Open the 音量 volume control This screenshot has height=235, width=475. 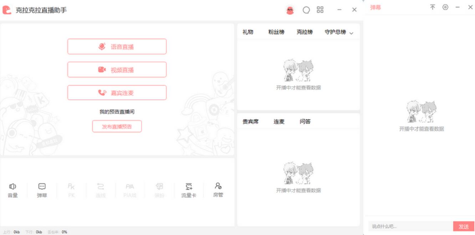[13, 190]
